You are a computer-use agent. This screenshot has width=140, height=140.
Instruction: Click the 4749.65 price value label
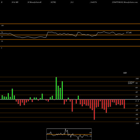[x=131, y=82]
